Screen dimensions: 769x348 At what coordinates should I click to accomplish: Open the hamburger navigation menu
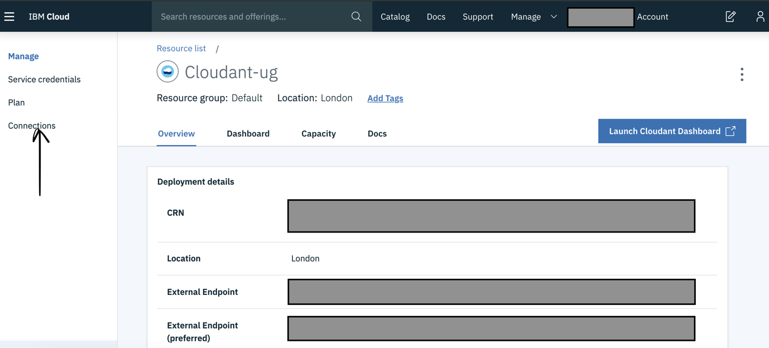pos(9,17)
